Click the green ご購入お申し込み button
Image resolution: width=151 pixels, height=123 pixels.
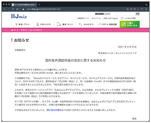click(x=130, y=24)
